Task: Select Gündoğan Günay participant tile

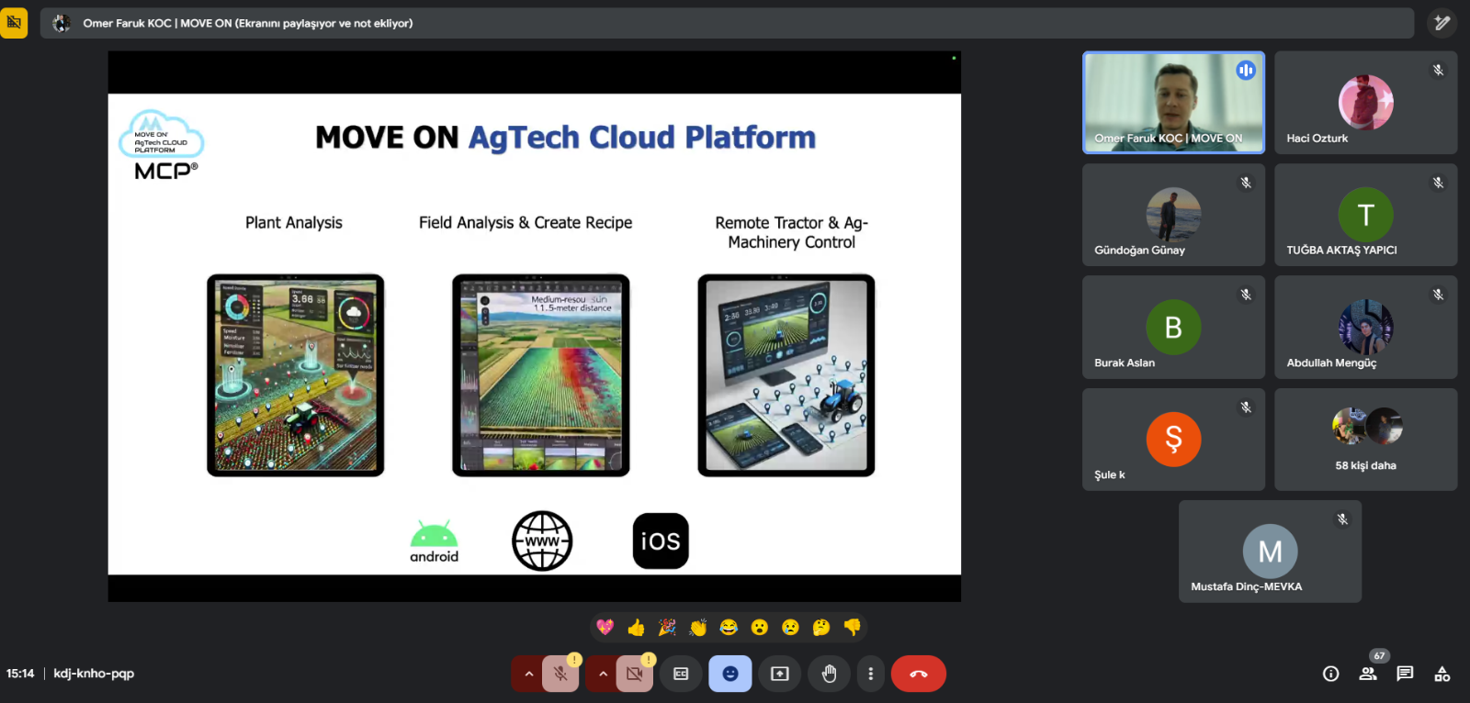Action: (1173, 215)
